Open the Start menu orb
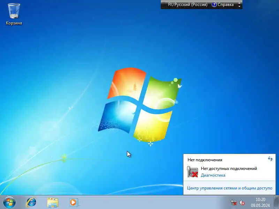 coord(9,202)
